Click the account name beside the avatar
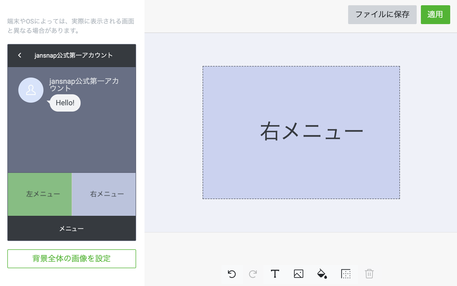 coord(84,85)
